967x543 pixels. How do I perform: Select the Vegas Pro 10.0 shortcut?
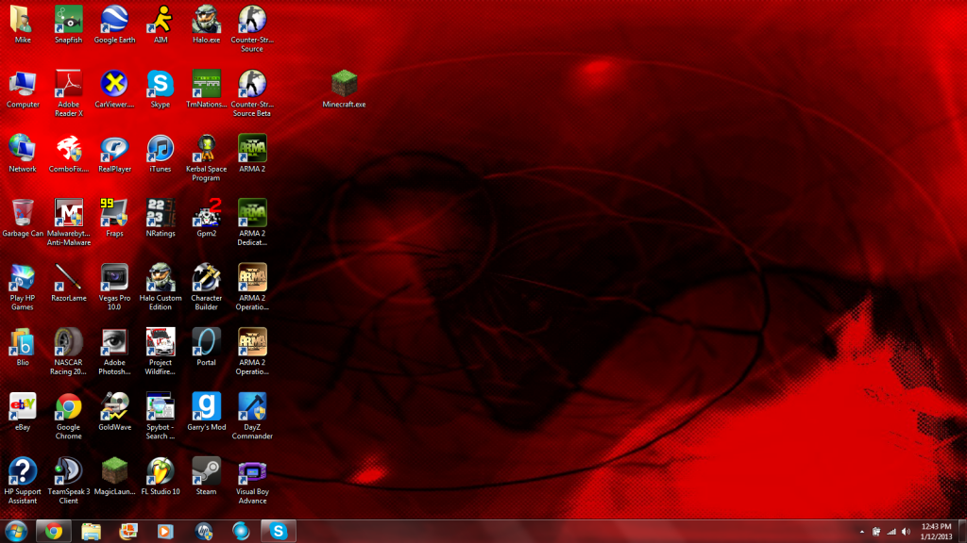pyautogui.click(x=114, y=288)
